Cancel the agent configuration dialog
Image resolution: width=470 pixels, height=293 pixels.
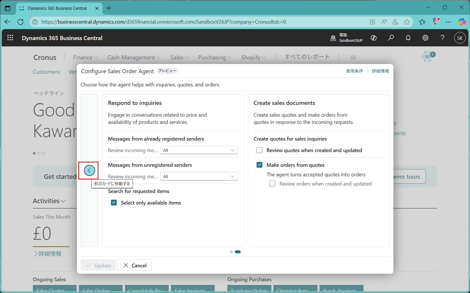pos(134,265)
